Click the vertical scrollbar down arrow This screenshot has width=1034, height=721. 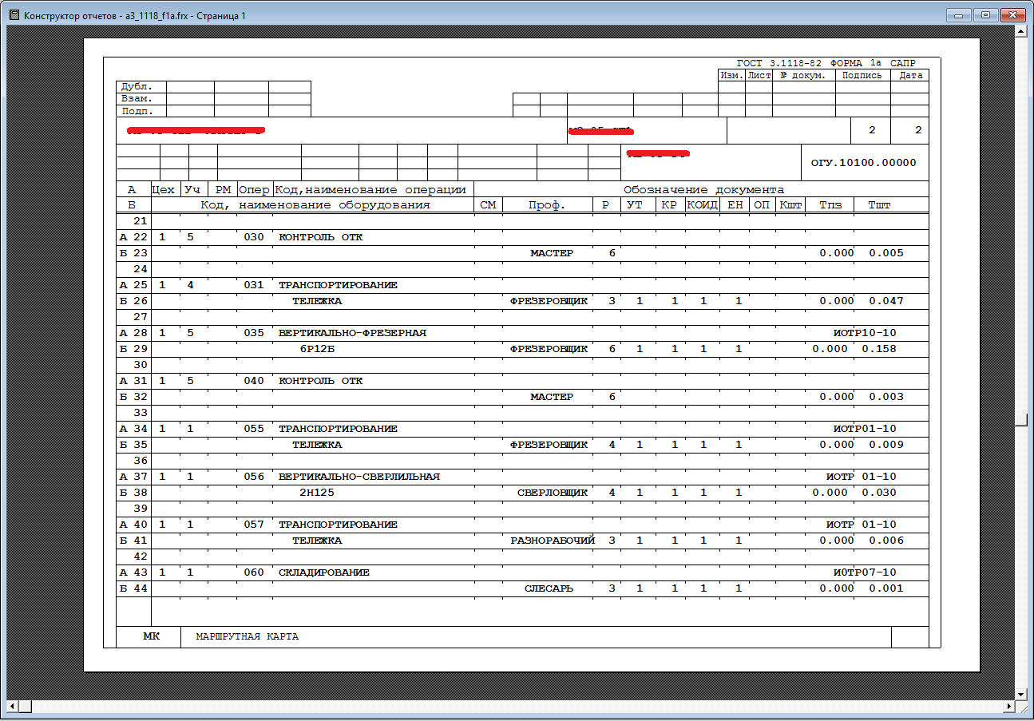(1020, 694)
